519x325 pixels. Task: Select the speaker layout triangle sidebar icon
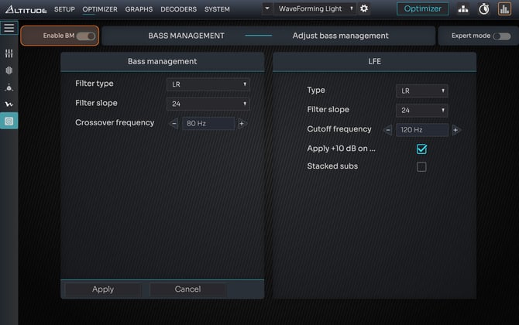coord(9,87)
